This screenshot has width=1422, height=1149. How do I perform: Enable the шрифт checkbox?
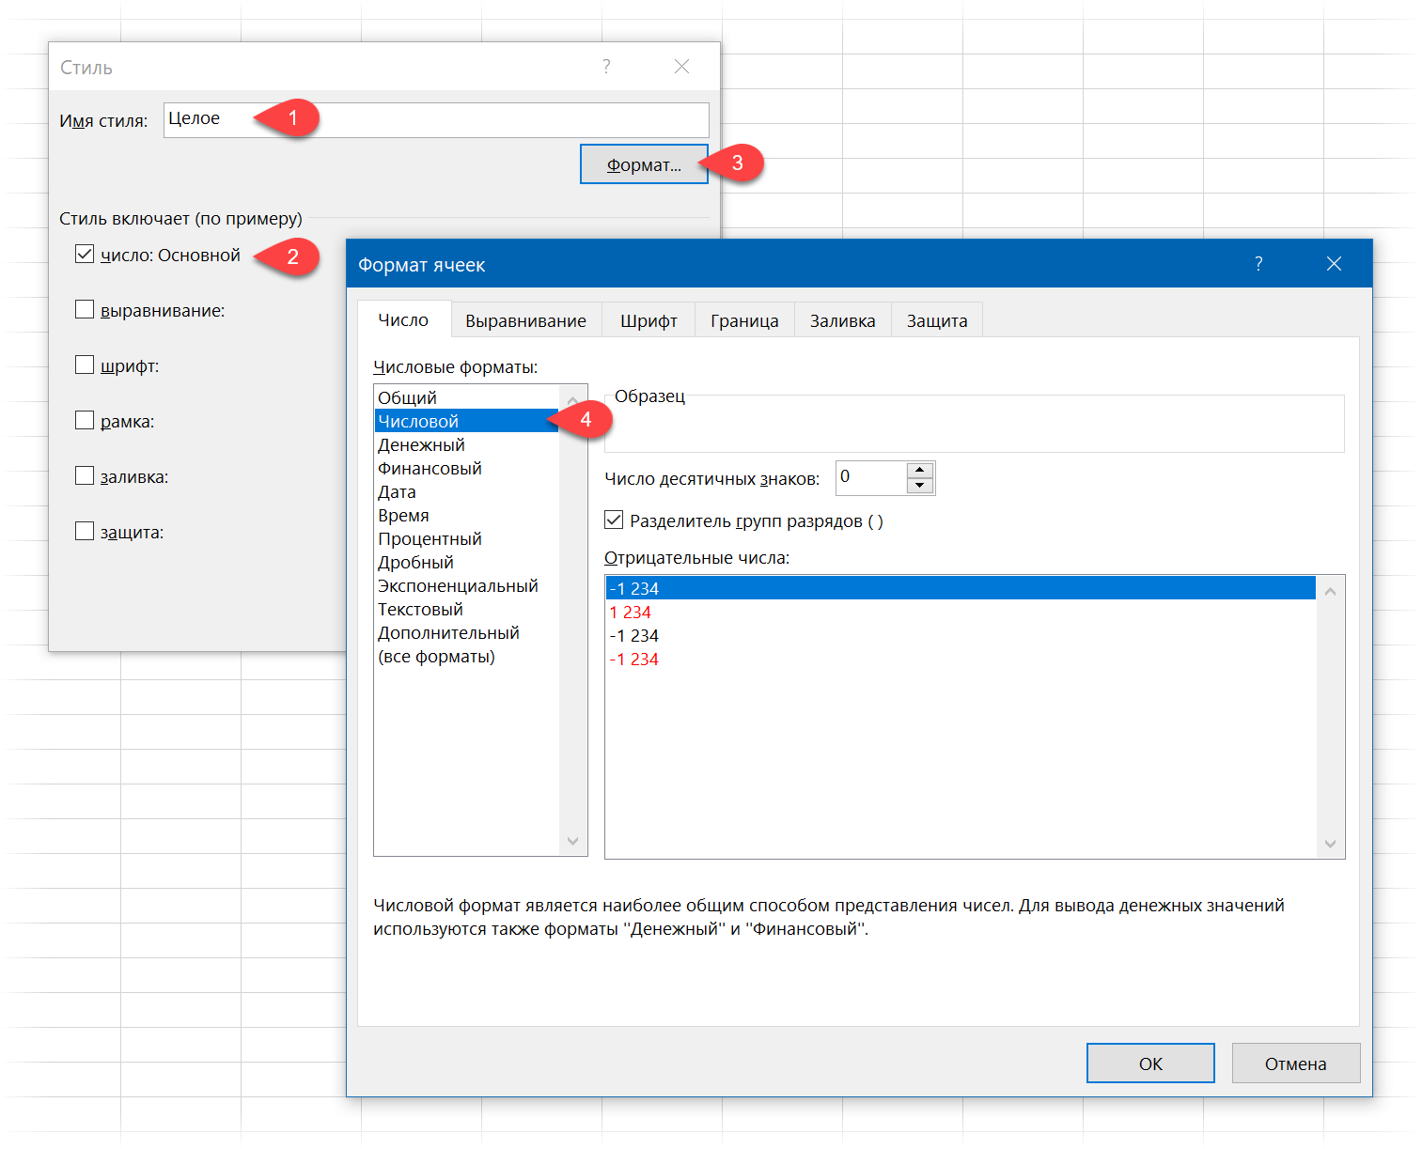(x=85, y=365)
